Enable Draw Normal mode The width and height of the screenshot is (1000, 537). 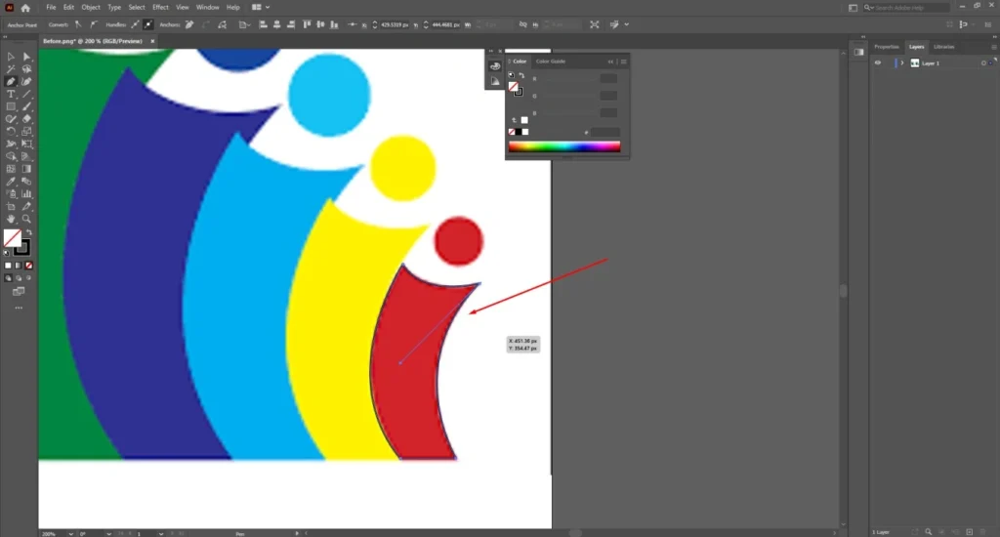click(8, 278)
